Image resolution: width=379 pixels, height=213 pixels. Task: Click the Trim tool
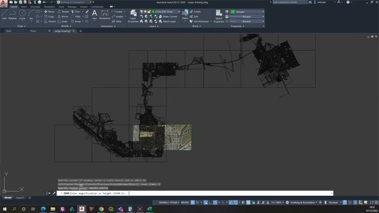click(x=75, y=12)
